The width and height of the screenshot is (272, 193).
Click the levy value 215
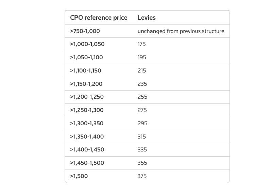(142, 71)
